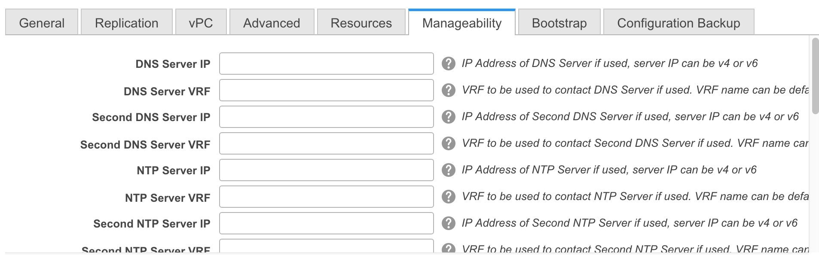Image resolution: width=819 pixels, height=255 pixels.
Task: Click the help icon beside NTP Server VRF
Action: pos(448,197)
